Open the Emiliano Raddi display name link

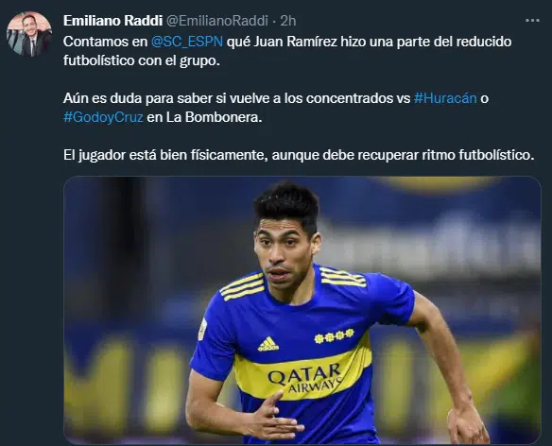point(112,21)
